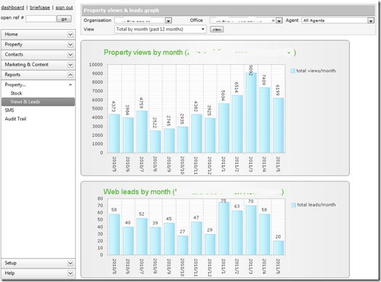Click the dashboard link
The width and height of the screenshot is (381, 282).
point(13,6)
